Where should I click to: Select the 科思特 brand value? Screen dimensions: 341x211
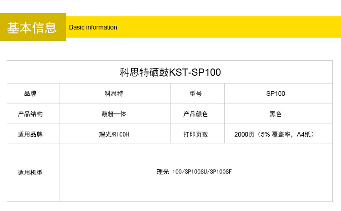pos(114,93)
